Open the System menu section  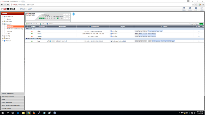pyautogui.click(x=12, y=13)
